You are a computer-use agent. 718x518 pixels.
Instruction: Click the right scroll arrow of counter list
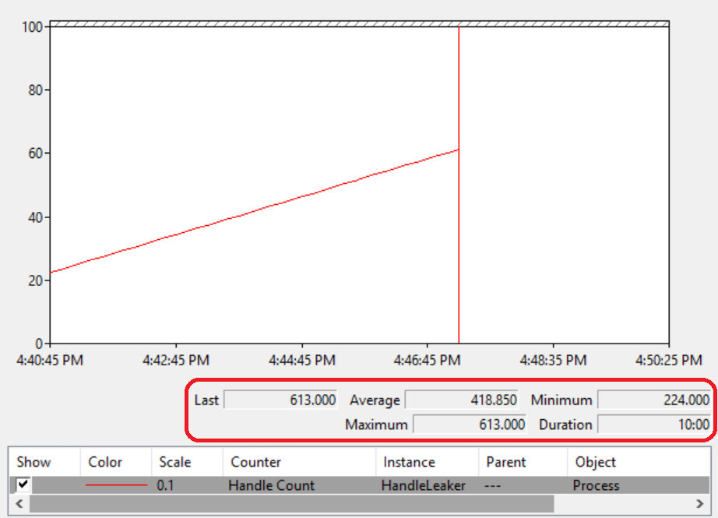[x=700, y=504]
